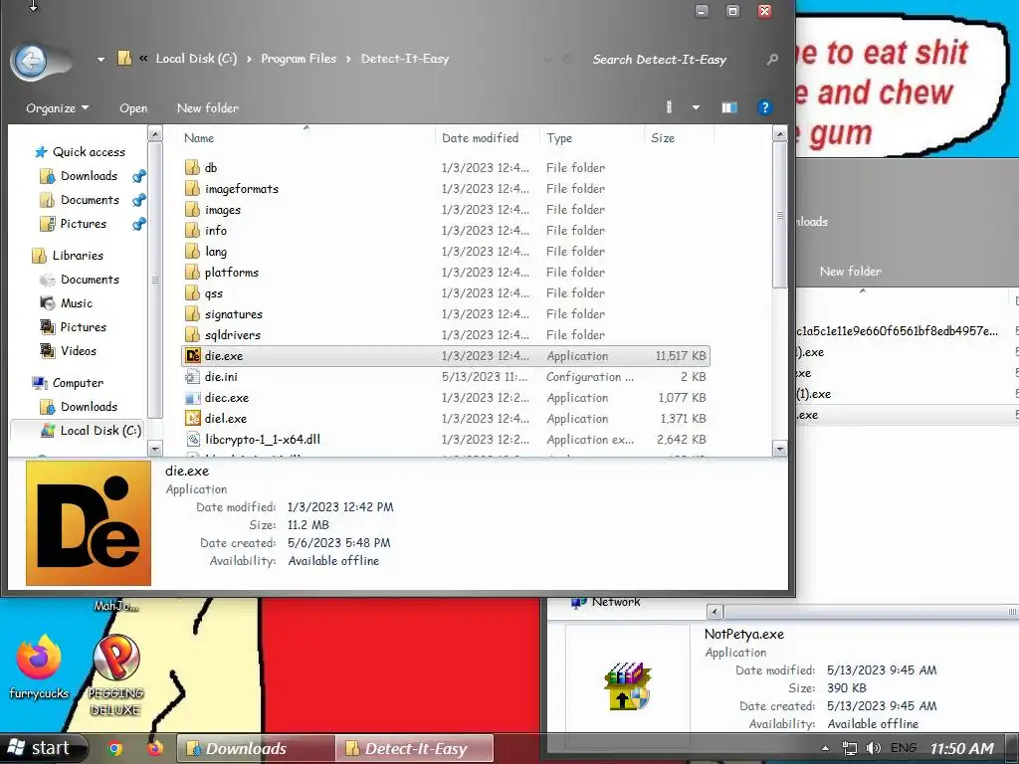
Task: Click navigation pane scroll down arrow
Action: 154,449
